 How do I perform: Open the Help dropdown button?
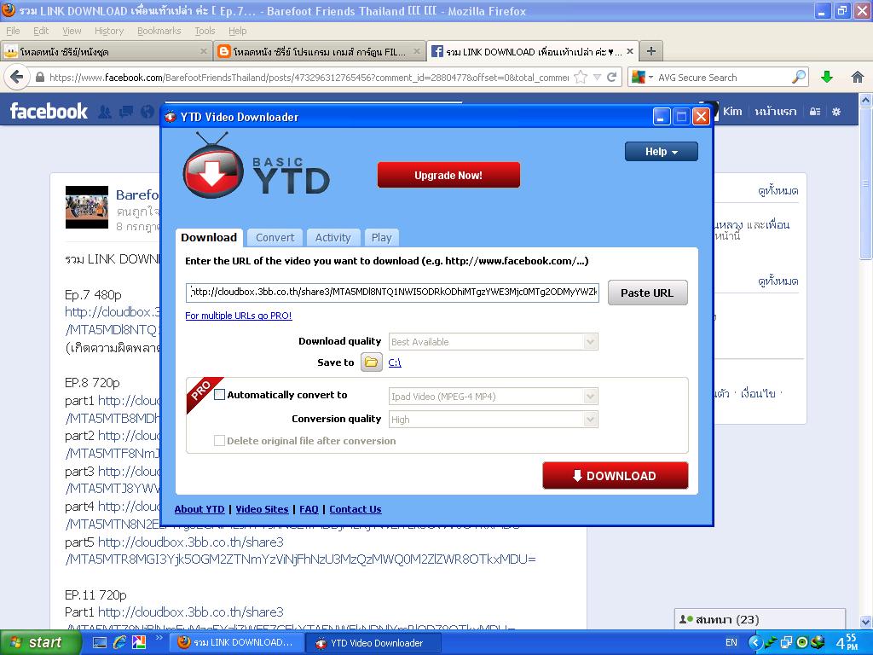tap(661, 152)
